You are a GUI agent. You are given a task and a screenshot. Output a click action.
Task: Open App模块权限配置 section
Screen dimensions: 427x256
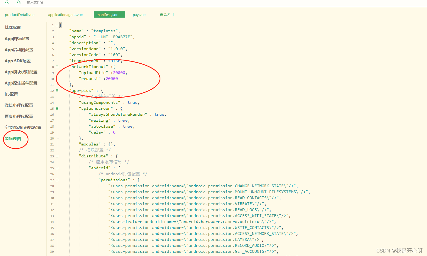point(21,72)
